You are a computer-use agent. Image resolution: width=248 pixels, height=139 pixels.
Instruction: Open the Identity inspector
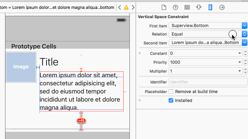[187, 7]
